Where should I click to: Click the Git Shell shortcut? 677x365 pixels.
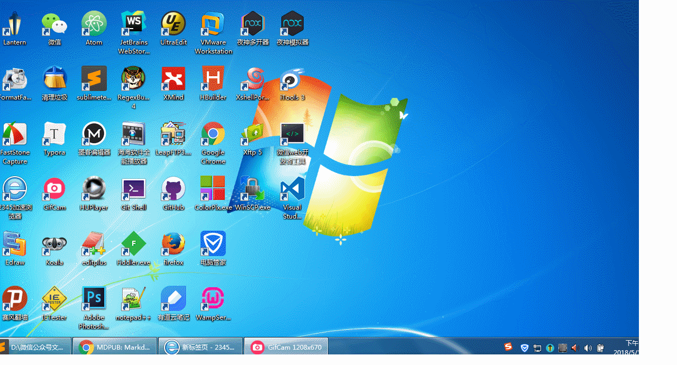pyautogui.click(x=134, y=194)
